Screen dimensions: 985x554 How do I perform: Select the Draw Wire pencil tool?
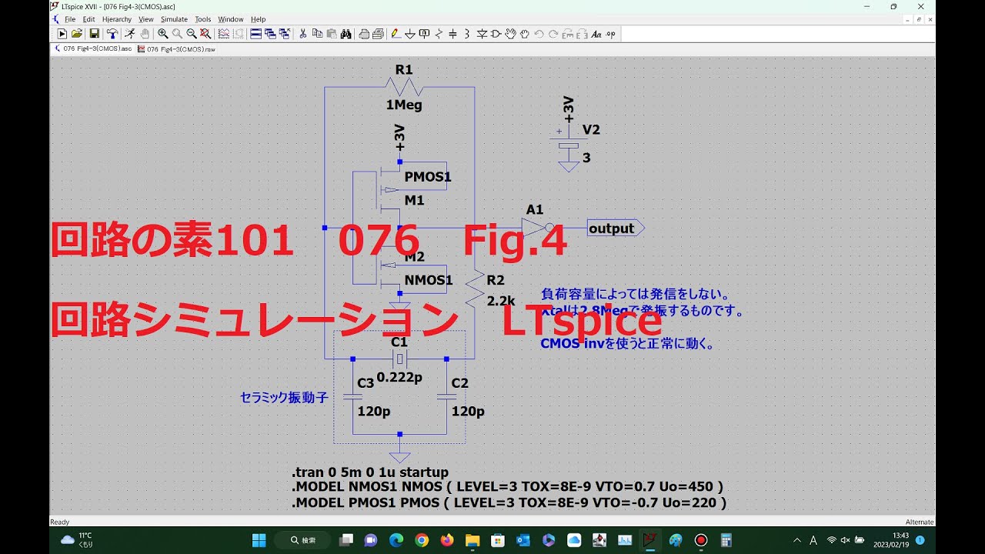pos(396,34)
